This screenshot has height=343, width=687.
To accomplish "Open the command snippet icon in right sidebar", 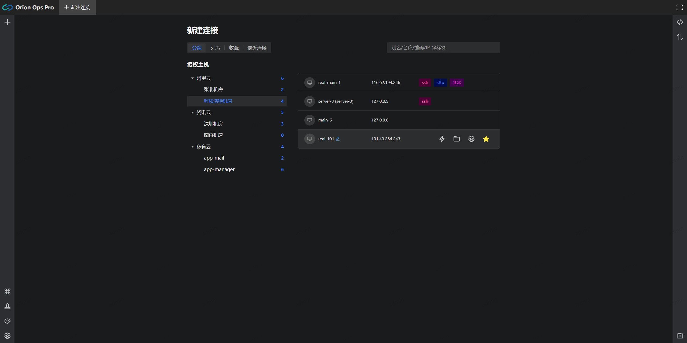I will (x=679, y=22).
